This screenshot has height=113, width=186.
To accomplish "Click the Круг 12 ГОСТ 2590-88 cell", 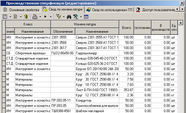I will [x=97, y=95].
